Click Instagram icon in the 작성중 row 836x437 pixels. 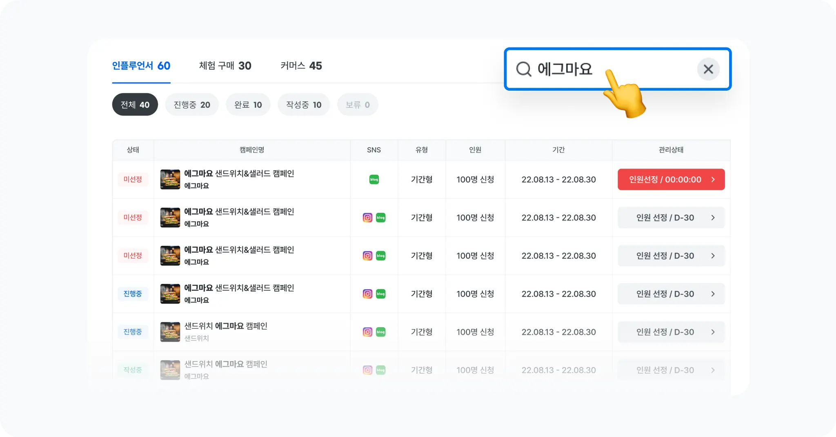tap(367, 370)
